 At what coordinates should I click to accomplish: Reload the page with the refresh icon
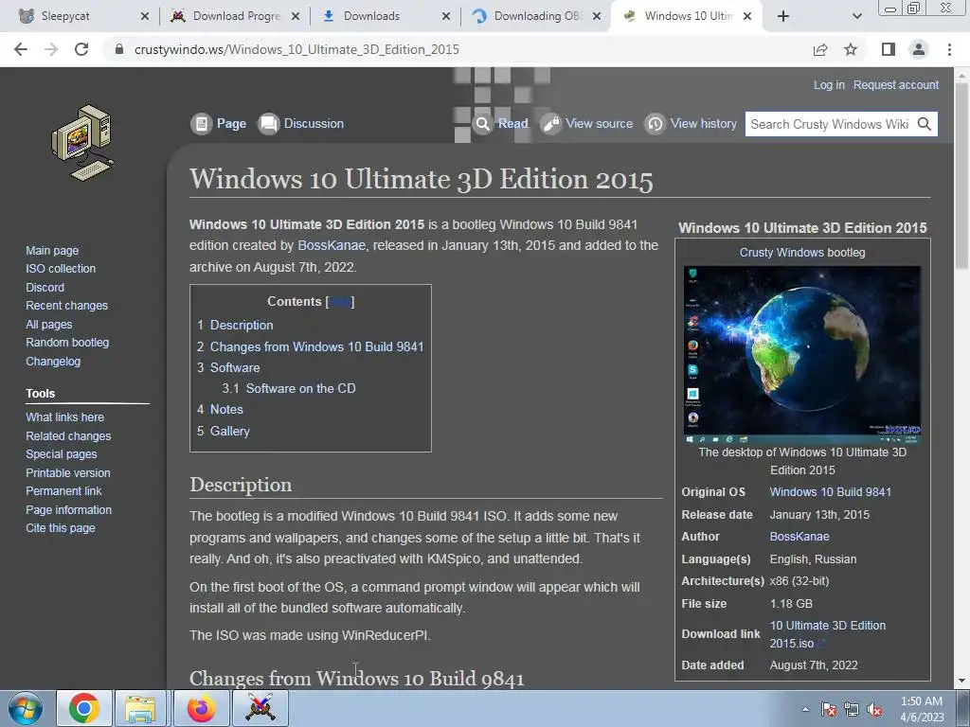click(x=81, y=49)
